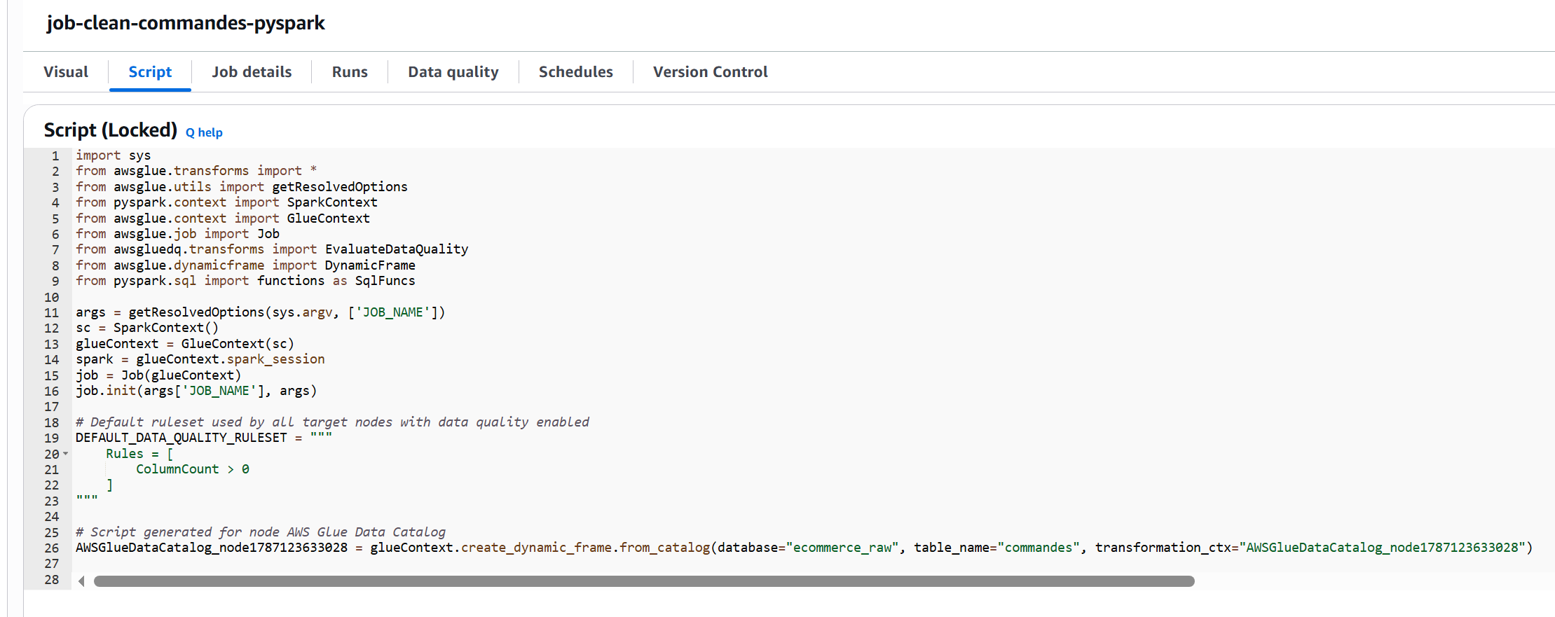Click the job-clean-commandes-pyspark job title
The height and width of the screenshot is (617, 1555).
click(186, 23)
